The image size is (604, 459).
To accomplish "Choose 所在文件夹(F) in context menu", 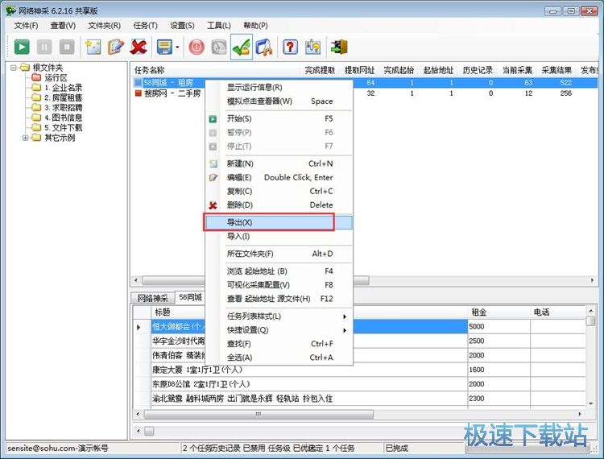I will (x=279, y=254).
